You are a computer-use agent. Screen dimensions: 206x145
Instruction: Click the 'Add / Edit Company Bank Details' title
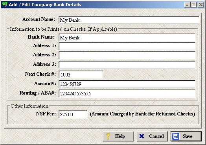point(45,5)
